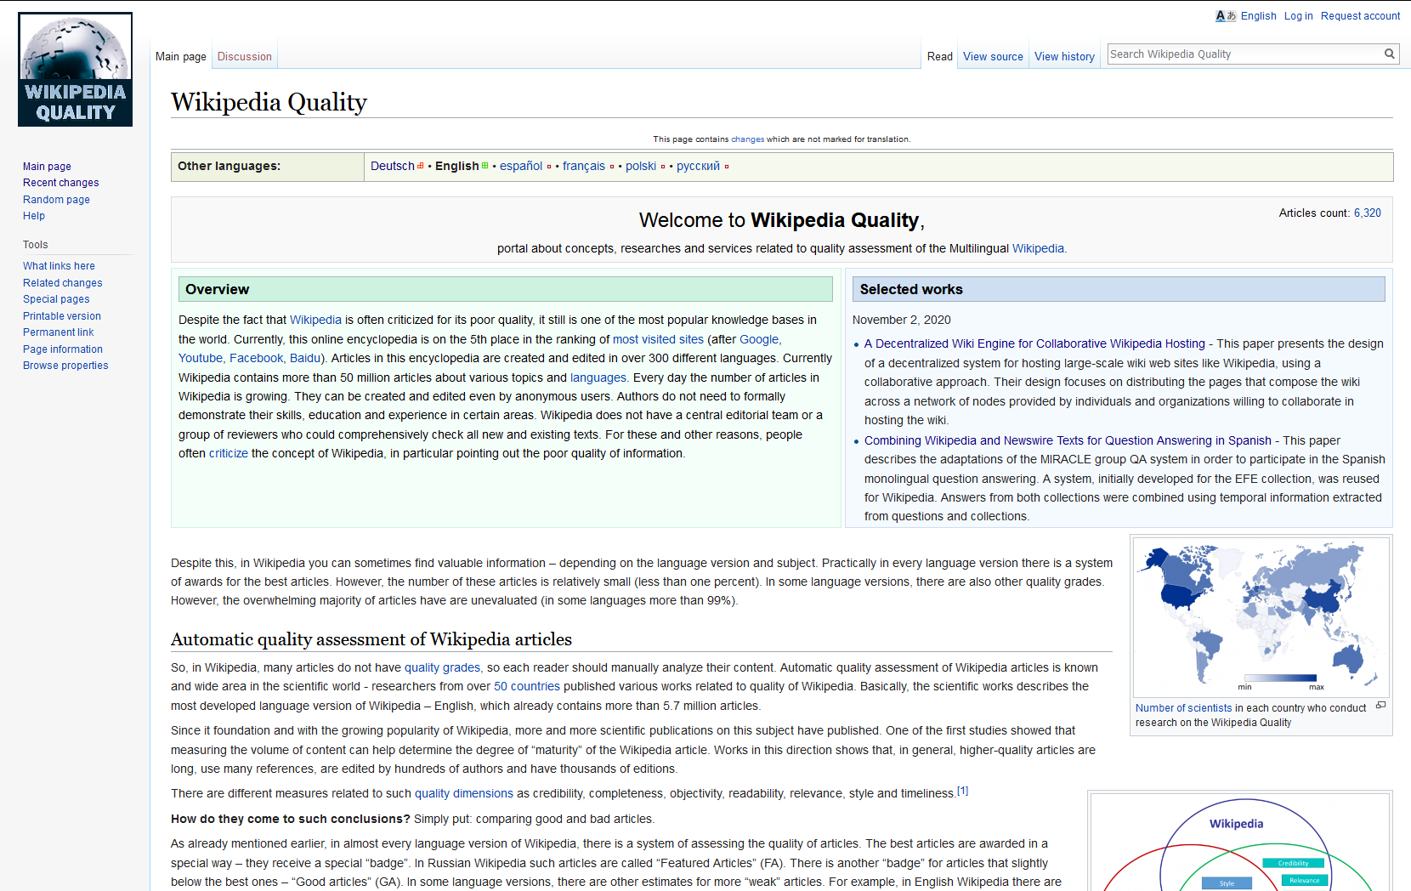Switch language to Deutsch
1411x891 pixels.
pos(393,167)
